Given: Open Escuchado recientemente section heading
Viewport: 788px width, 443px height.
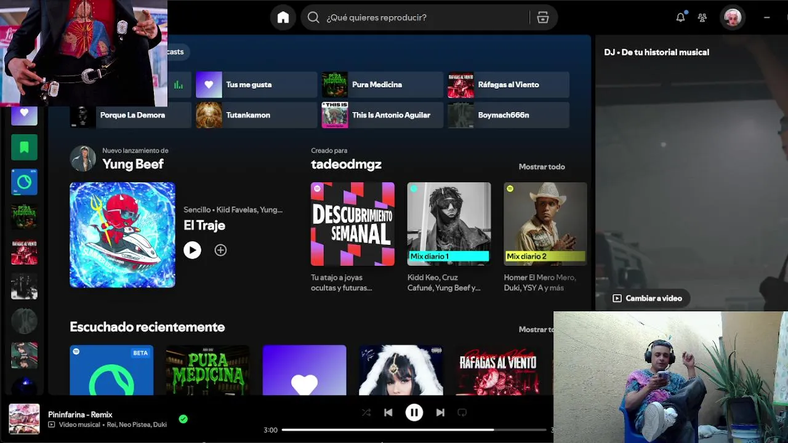Looking at the screenshot, I should pyautogui.click(x=147, y=327).
